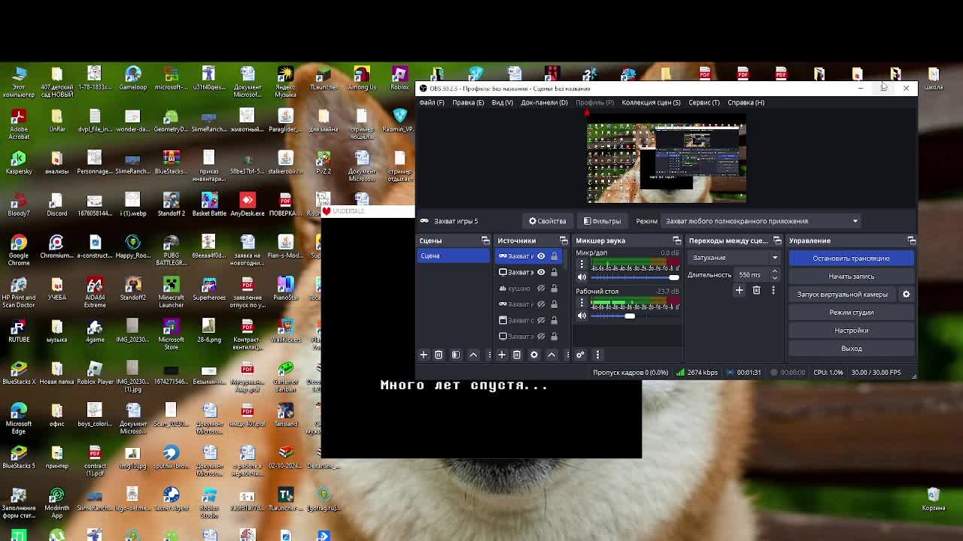This screenshot has width=963, height=541.
Task: Show the fifth source (window capture)
Action: coord(541,320)
